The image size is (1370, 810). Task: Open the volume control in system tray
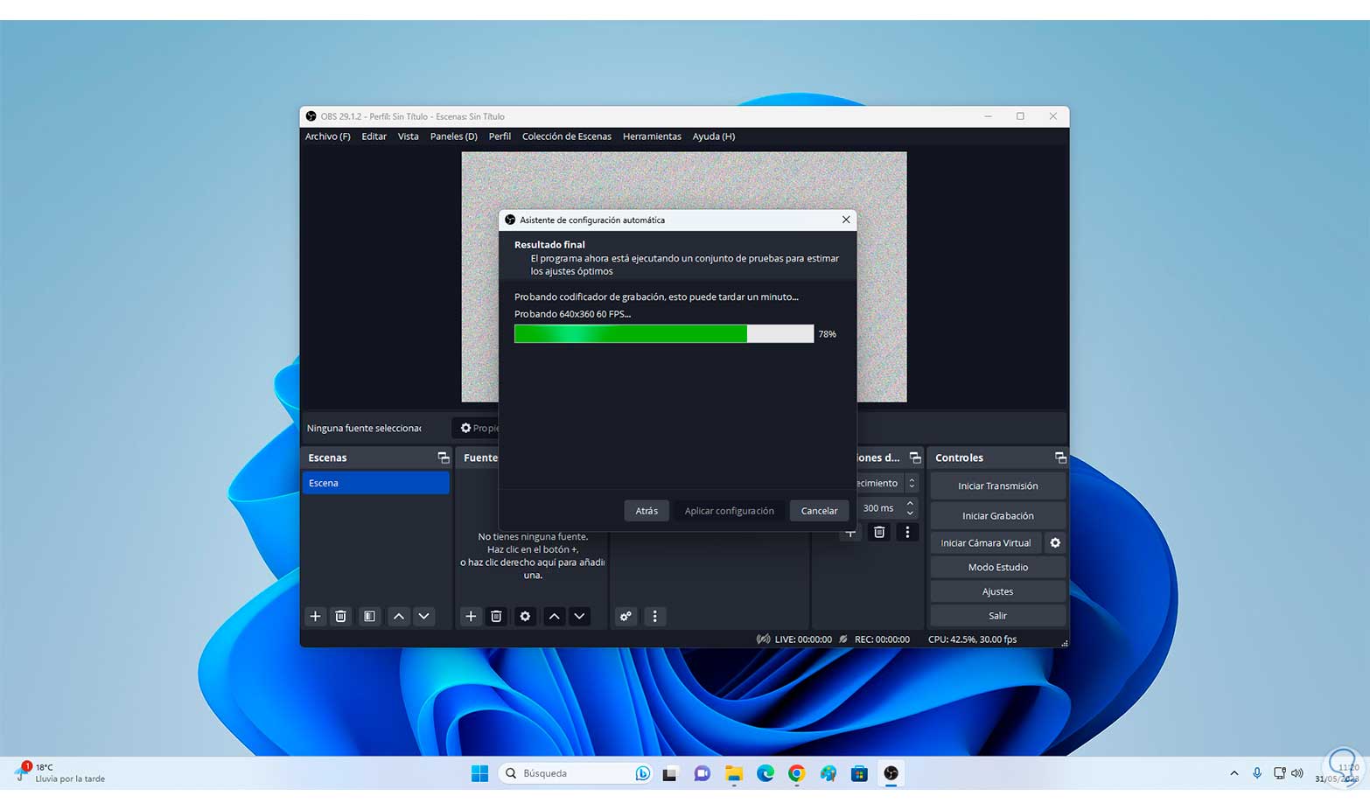[1297, 773]
